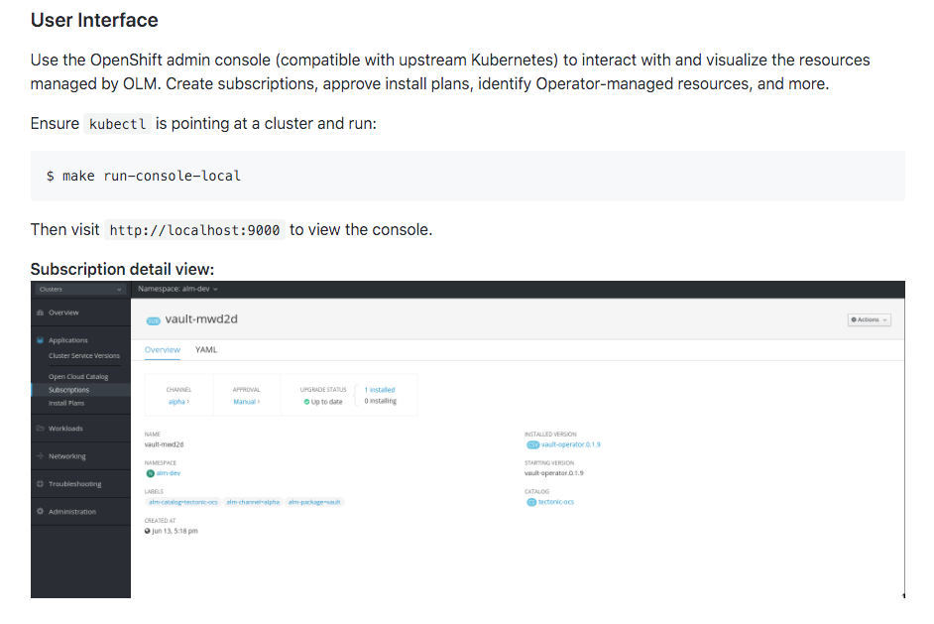Click the Administration gear icon
The height and width of the screenshot is (624, 934).
click(40, 509)
